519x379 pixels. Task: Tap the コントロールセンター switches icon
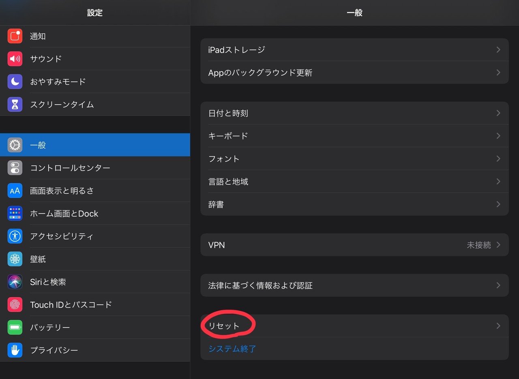point(15,168)
